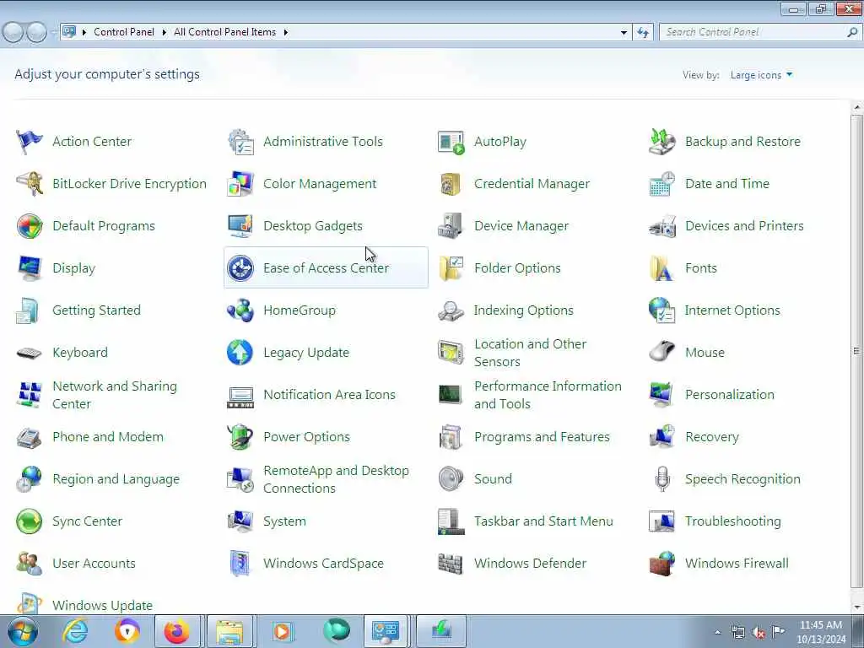Viewport: 864px width, 648px height.
Task: Open the Mouse icon
Action: pyautogui.click(x=661, y=353)
